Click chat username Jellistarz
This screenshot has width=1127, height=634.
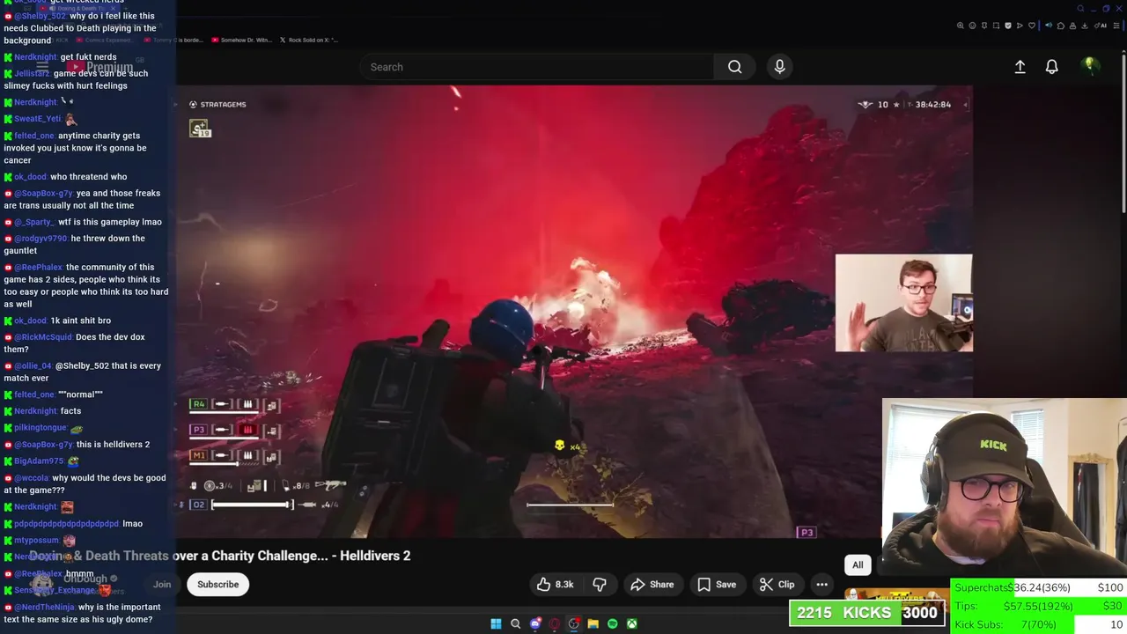click(32, 73)
